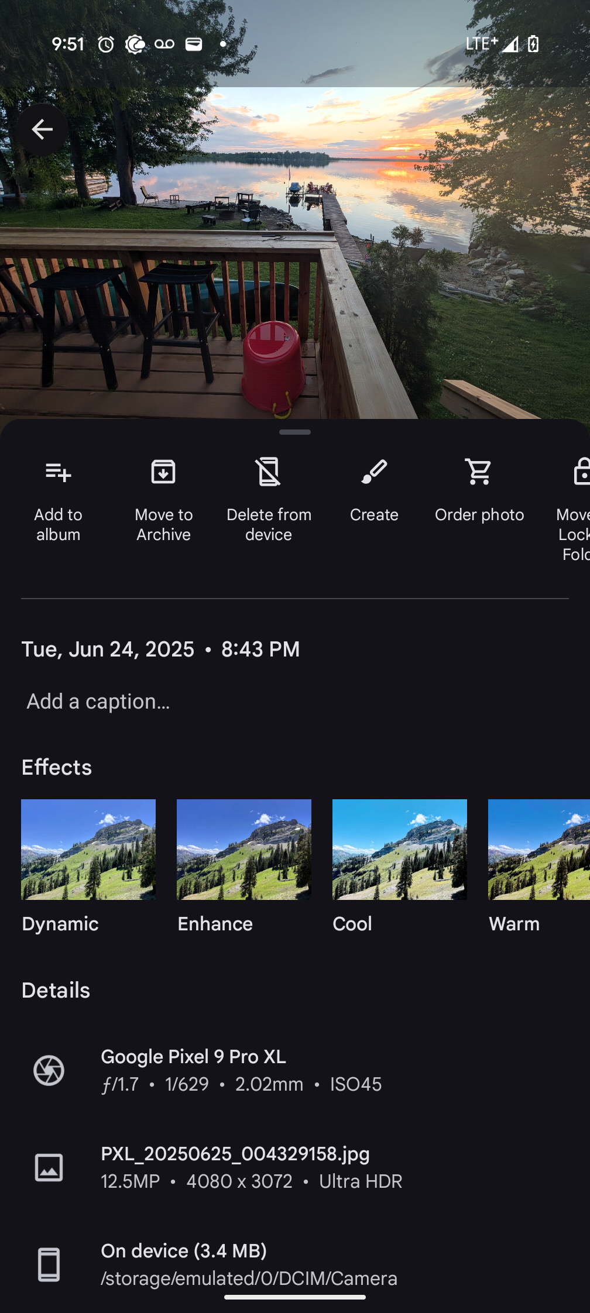Viewport: 590px width, 1313px height.
Task: Tap the Add to album icon
Action: click(x=58, y=472)
